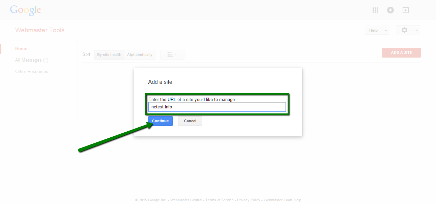Expand the view layout dropdown arrow
The image size is (436, 204).
tap(176, 55)
